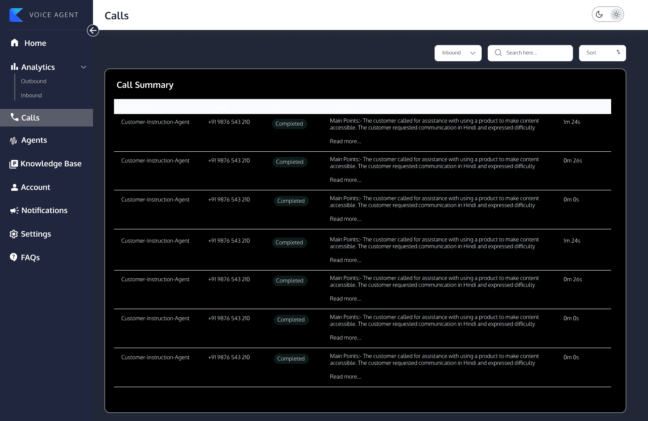Select the Agents waveform icon
The width and height of the screenshot is (648, 421).
(x=14, y=140)
